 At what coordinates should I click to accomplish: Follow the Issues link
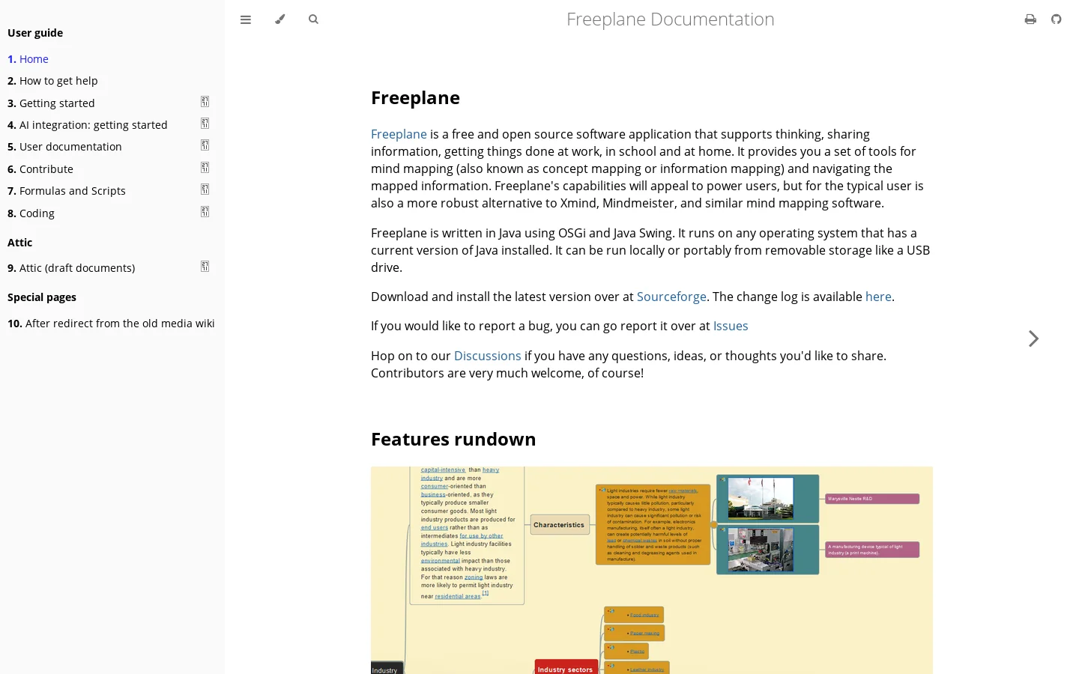[x=731, y=326]
